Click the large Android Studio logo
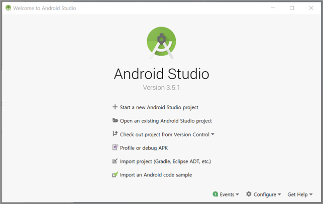Screen dimensions: 323x204 [x=161, y=43]
